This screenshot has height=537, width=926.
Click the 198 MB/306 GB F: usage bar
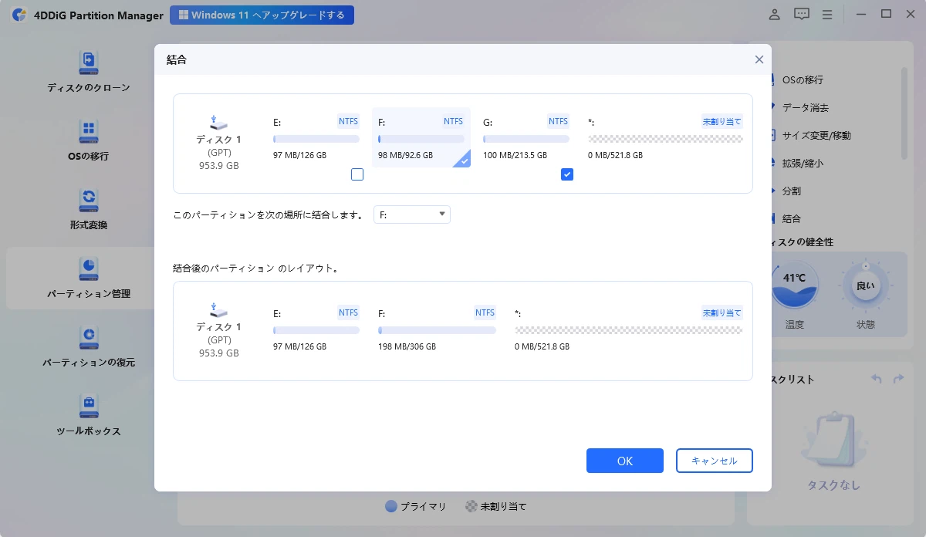click(x=437, y=330)
